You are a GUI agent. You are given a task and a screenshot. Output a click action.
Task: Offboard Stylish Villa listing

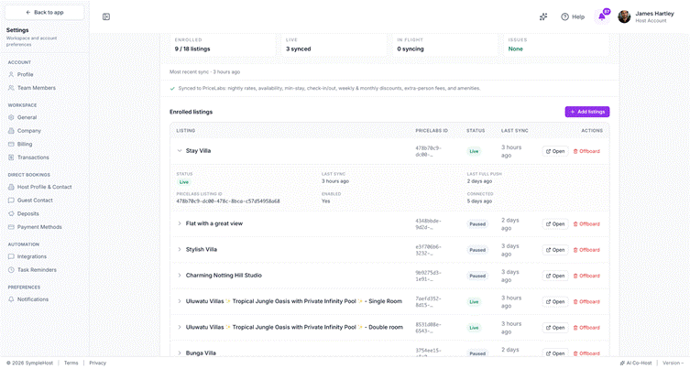[x=586, y=250]
